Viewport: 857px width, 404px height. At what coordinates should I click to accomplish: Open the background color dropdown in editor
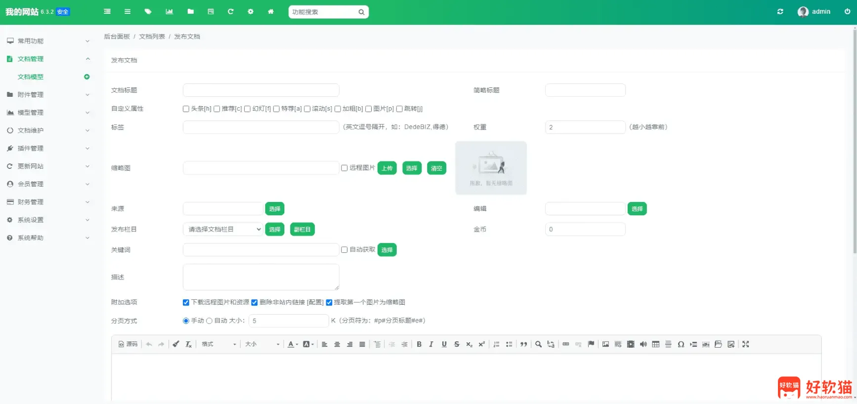[308, 344]
